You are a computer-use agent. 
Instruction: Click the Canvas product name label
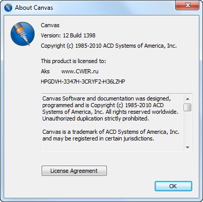click(x=50, y=25)
